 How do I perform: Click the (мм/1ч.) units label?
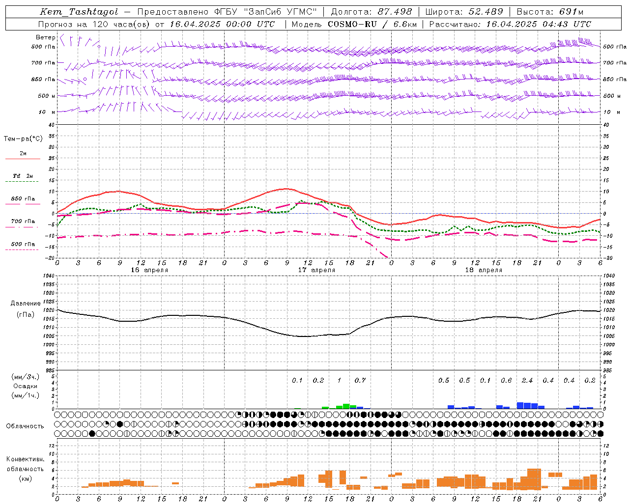click(25, 395)
